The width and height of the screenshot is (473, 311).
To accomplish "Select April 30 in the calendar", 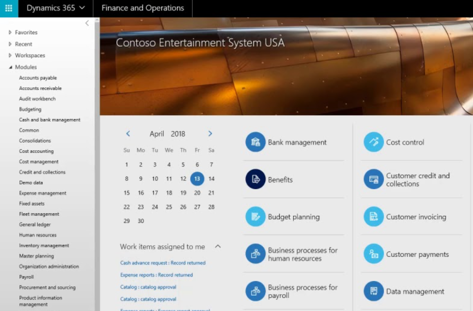I will tap(140, 221).
